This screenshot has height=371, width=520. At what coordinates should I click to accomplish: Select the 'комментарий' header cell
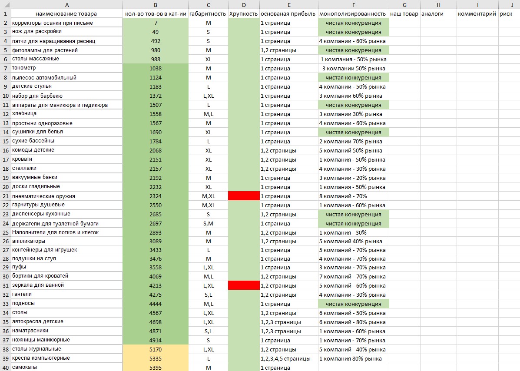[x=477, y=14]
